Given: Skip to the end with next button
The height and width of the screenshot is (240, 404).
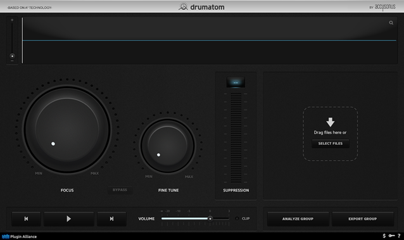Looking at the screenshot, I should tap(111, 218).
